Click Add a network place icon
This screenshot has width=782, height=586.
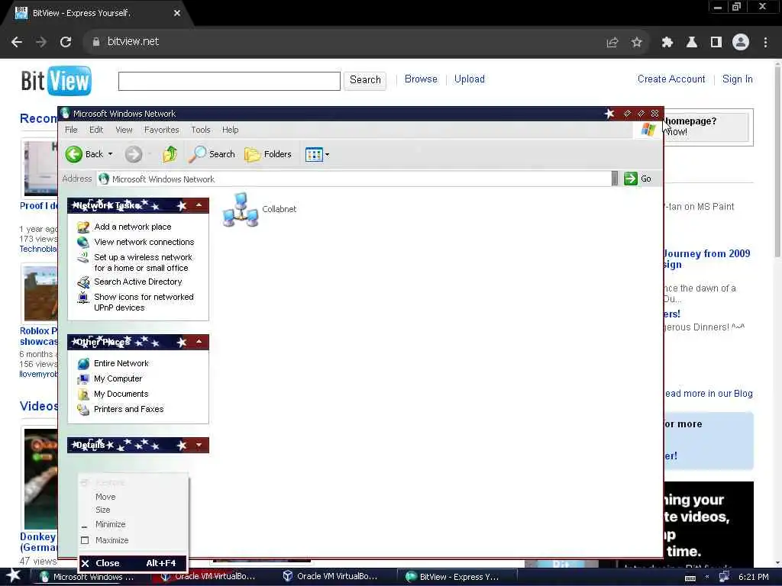pos(83,227)
